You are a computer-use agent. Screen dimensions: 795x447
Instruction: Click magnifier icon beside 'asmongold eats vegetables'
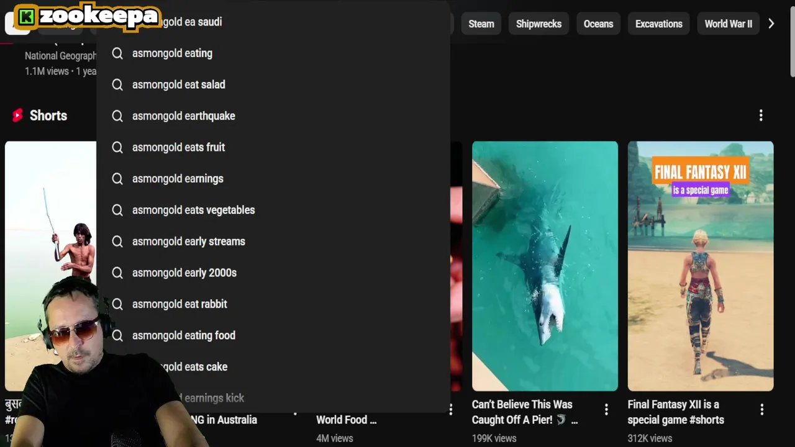point(117,210)
